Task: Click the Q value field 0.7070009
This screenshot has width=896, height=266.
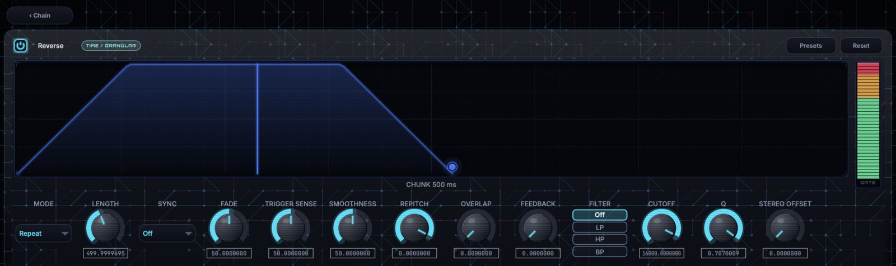Action: [x=723, y=253]
